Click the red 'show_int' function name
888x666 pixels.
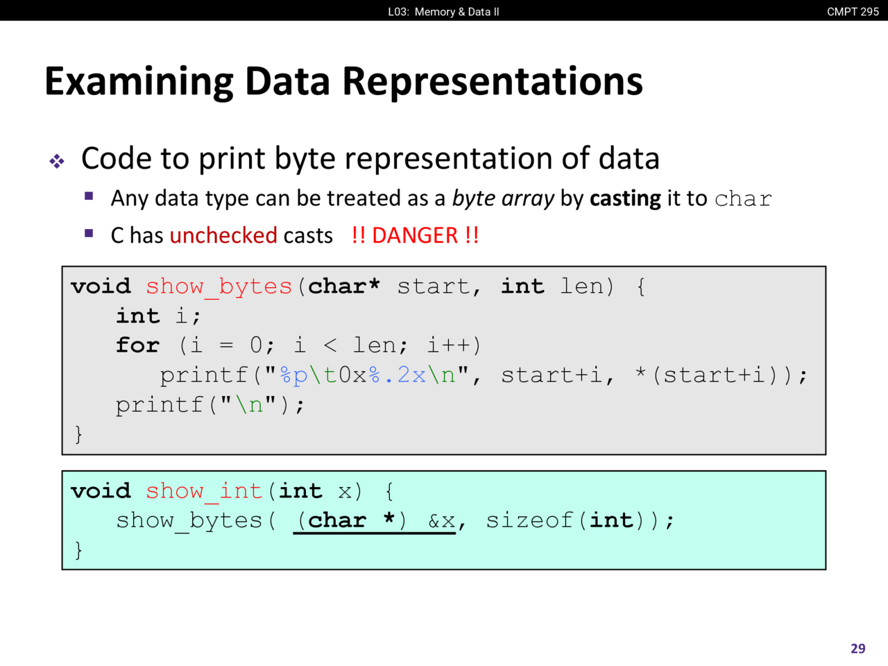click(204, 491)
